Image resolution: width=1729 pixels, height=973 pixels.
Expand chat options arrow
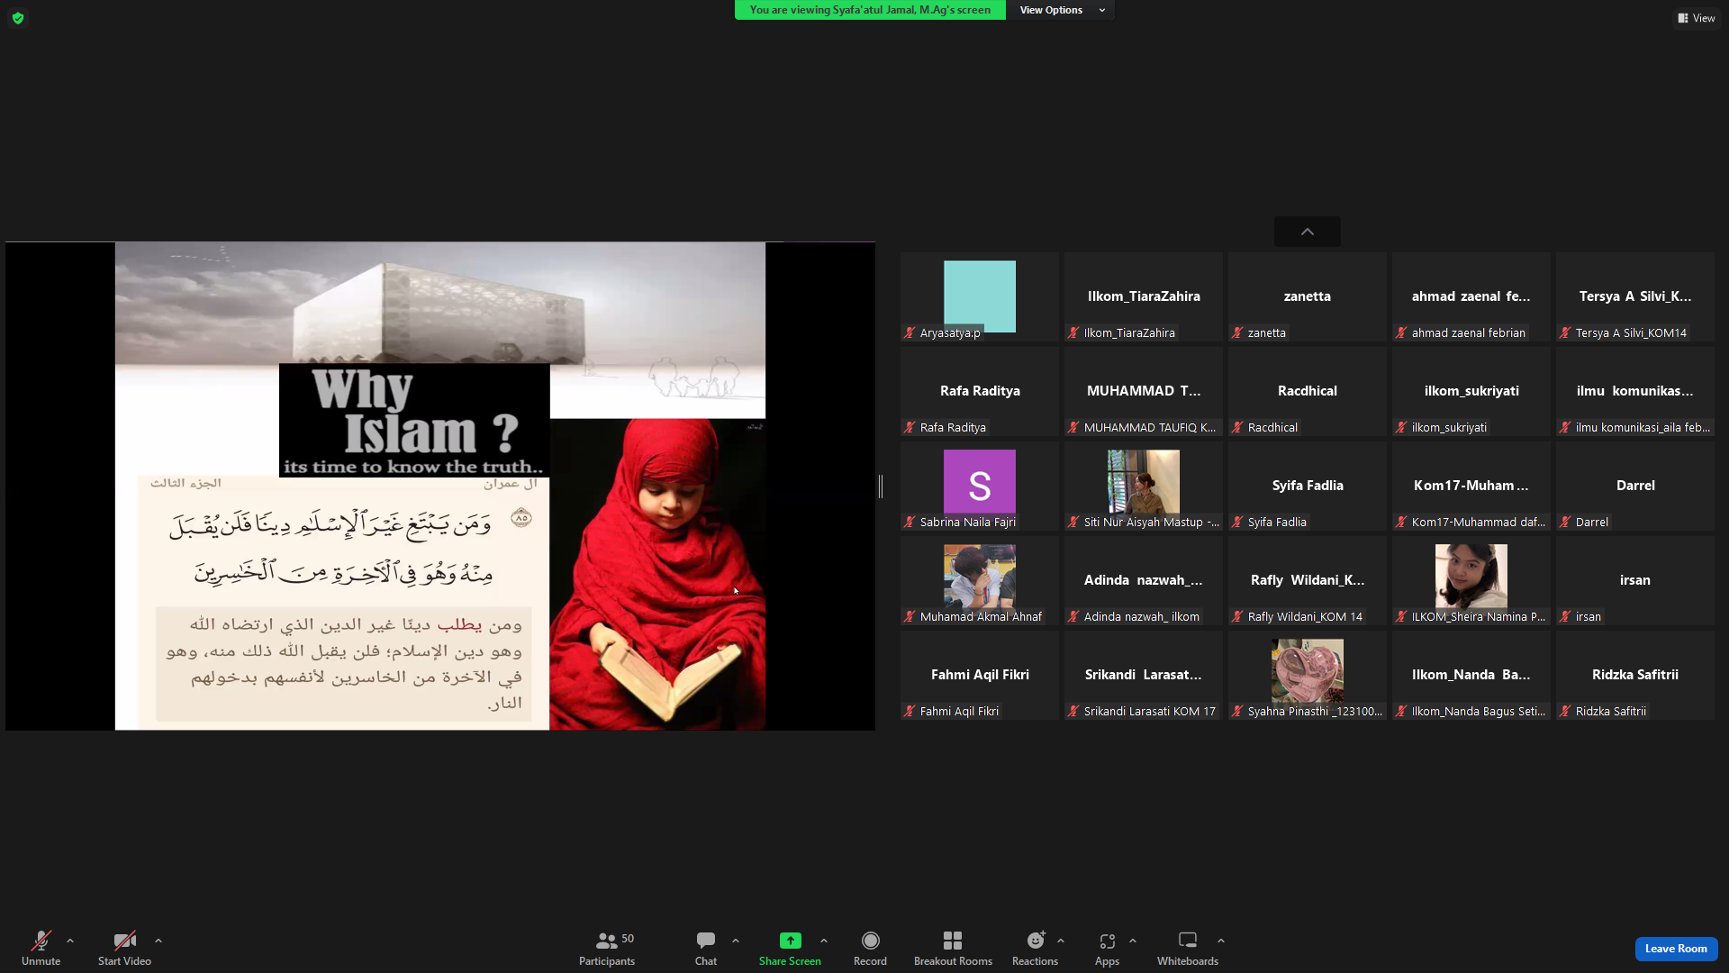click(736, 941)
